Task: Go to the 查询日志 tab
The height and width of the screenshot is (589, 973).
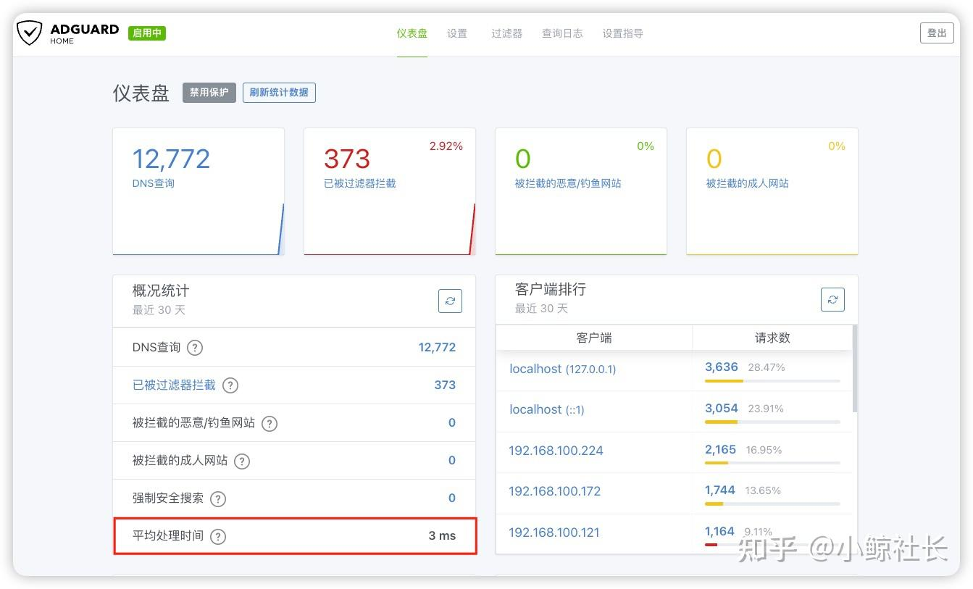Action: pyautogui.click(x=562, y=33)
